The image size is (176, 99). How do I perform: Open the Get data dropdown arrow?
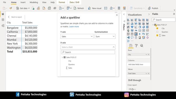pyautogui.click(x=29, y=8)
